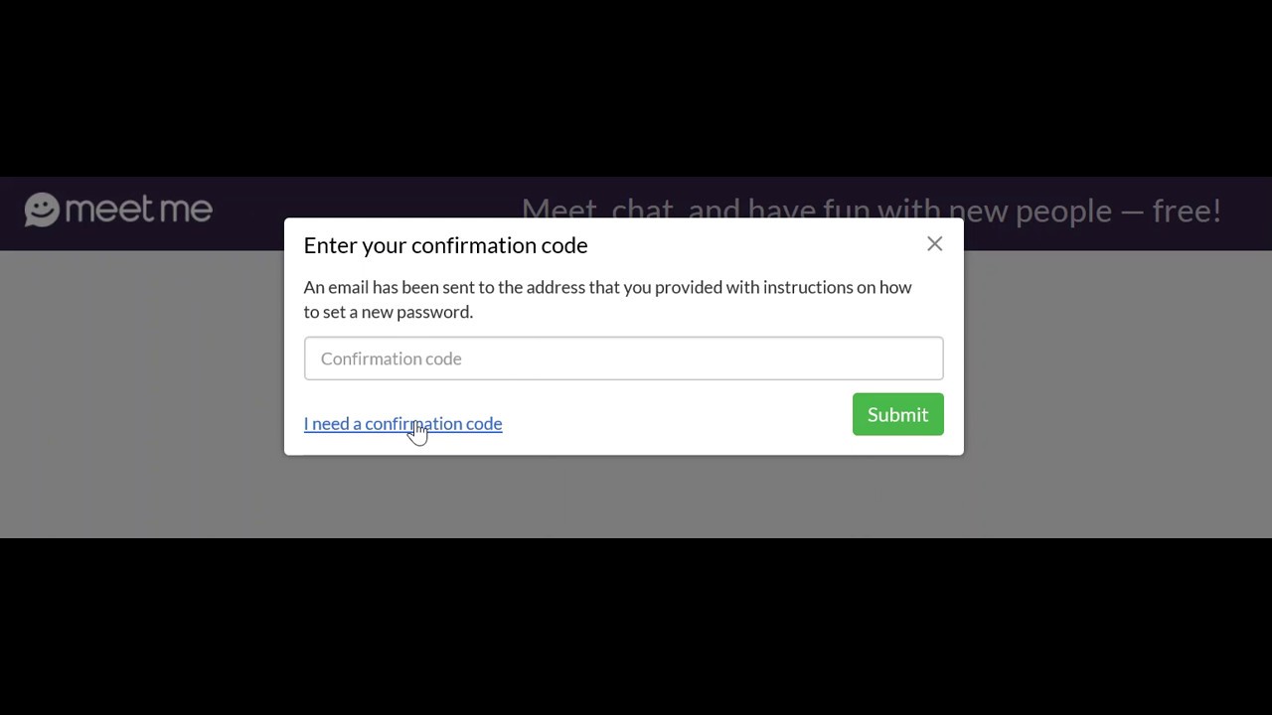
Task: Open the "I need a confirmation code" link
Action: click(402, 424)
